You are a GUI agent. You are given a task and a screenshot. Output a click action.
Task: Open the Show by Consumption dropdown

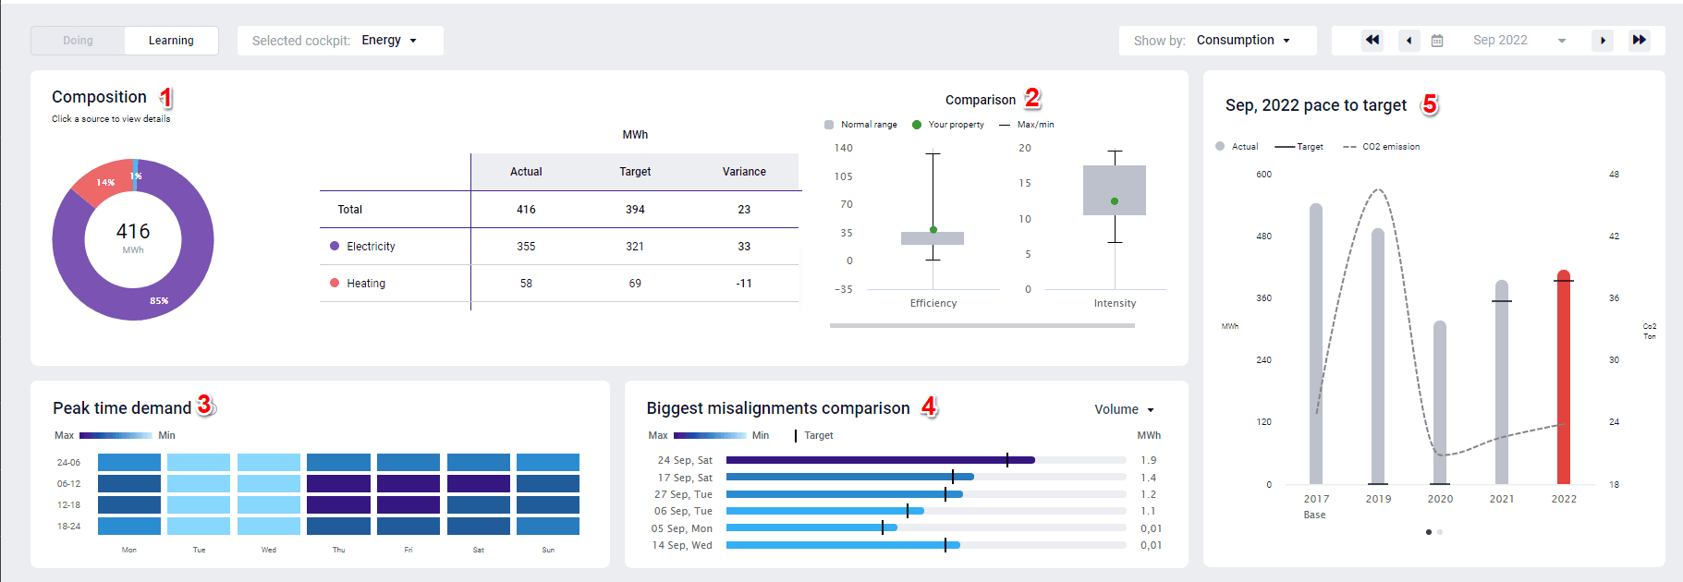1243,41
